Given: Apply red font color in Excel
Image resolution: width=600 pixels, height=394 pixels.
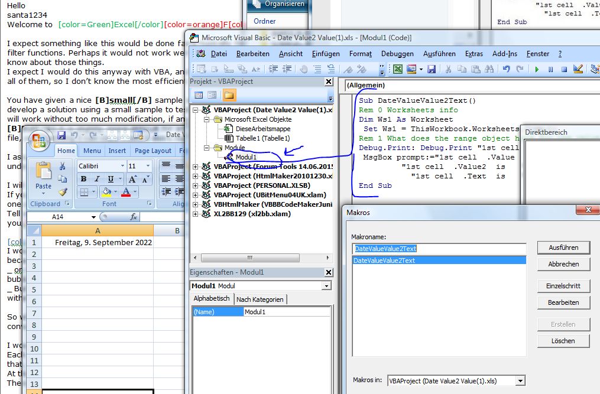Looking at the screenshot, I should click(x=125, y=192).
